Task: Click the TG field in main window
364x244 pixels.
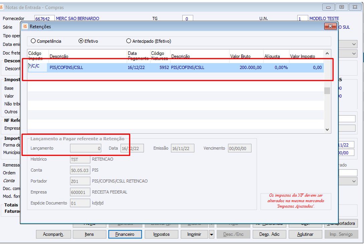Action: [x=188, y=19]
